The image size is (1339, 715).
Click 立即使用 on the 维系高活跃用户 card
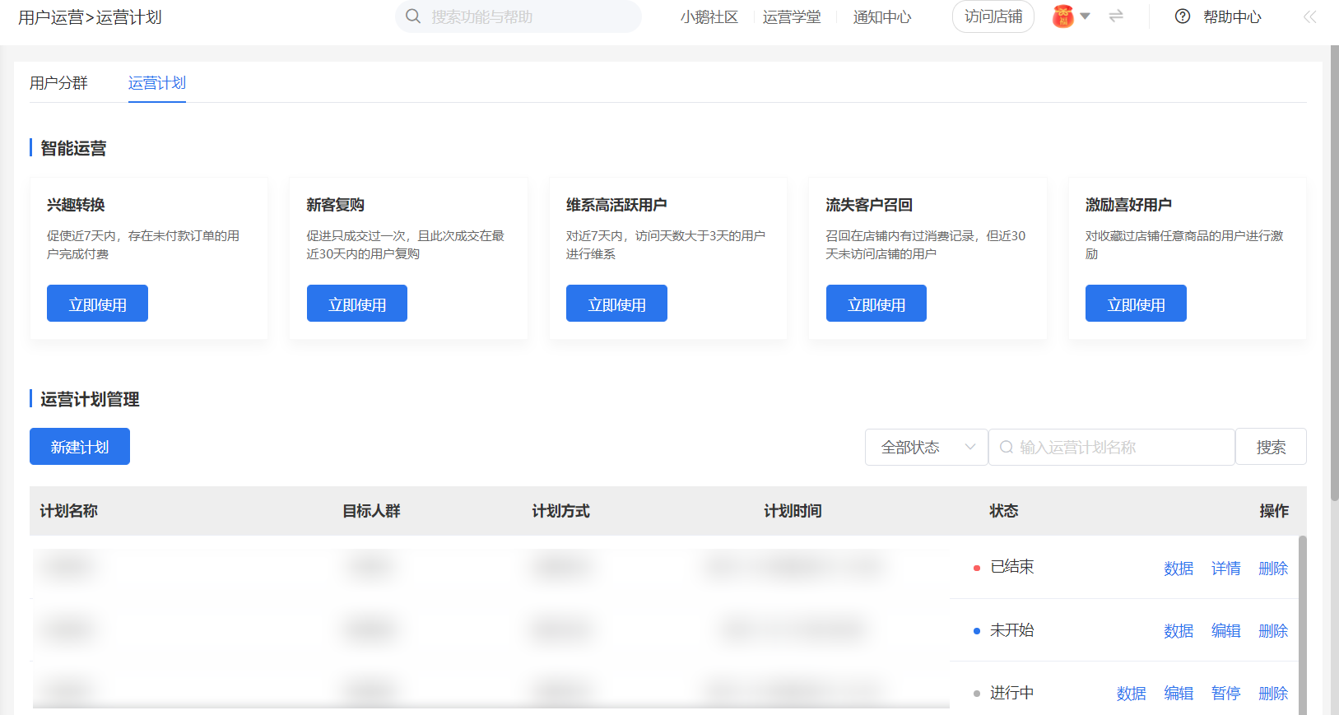coord(616,304)
